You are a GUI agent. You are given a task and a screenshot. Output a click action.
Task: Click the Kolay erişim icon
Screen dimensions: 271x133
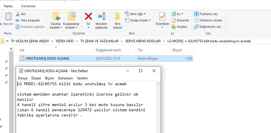[x=127, y=20]
